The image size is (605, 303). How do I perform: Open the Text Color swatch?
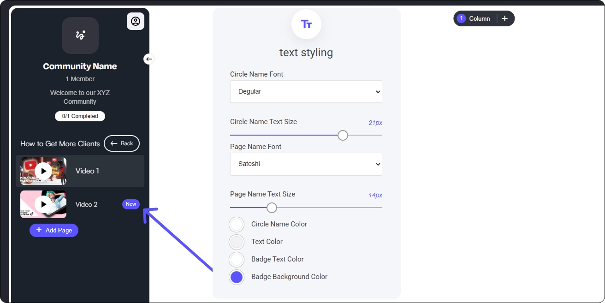[x=237, y=242]
